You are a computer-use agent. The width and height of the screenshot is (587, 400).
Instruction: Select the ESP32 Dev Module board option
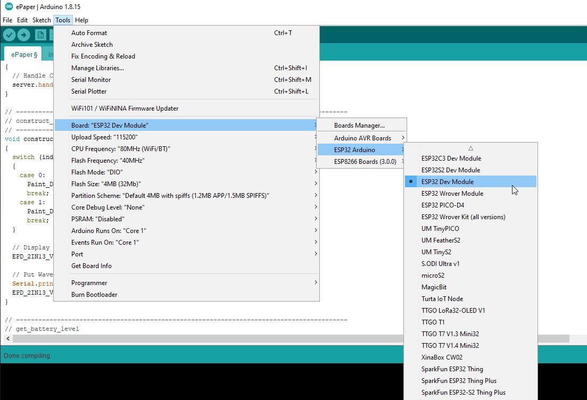pyautogui.click(x=447, y=182)
